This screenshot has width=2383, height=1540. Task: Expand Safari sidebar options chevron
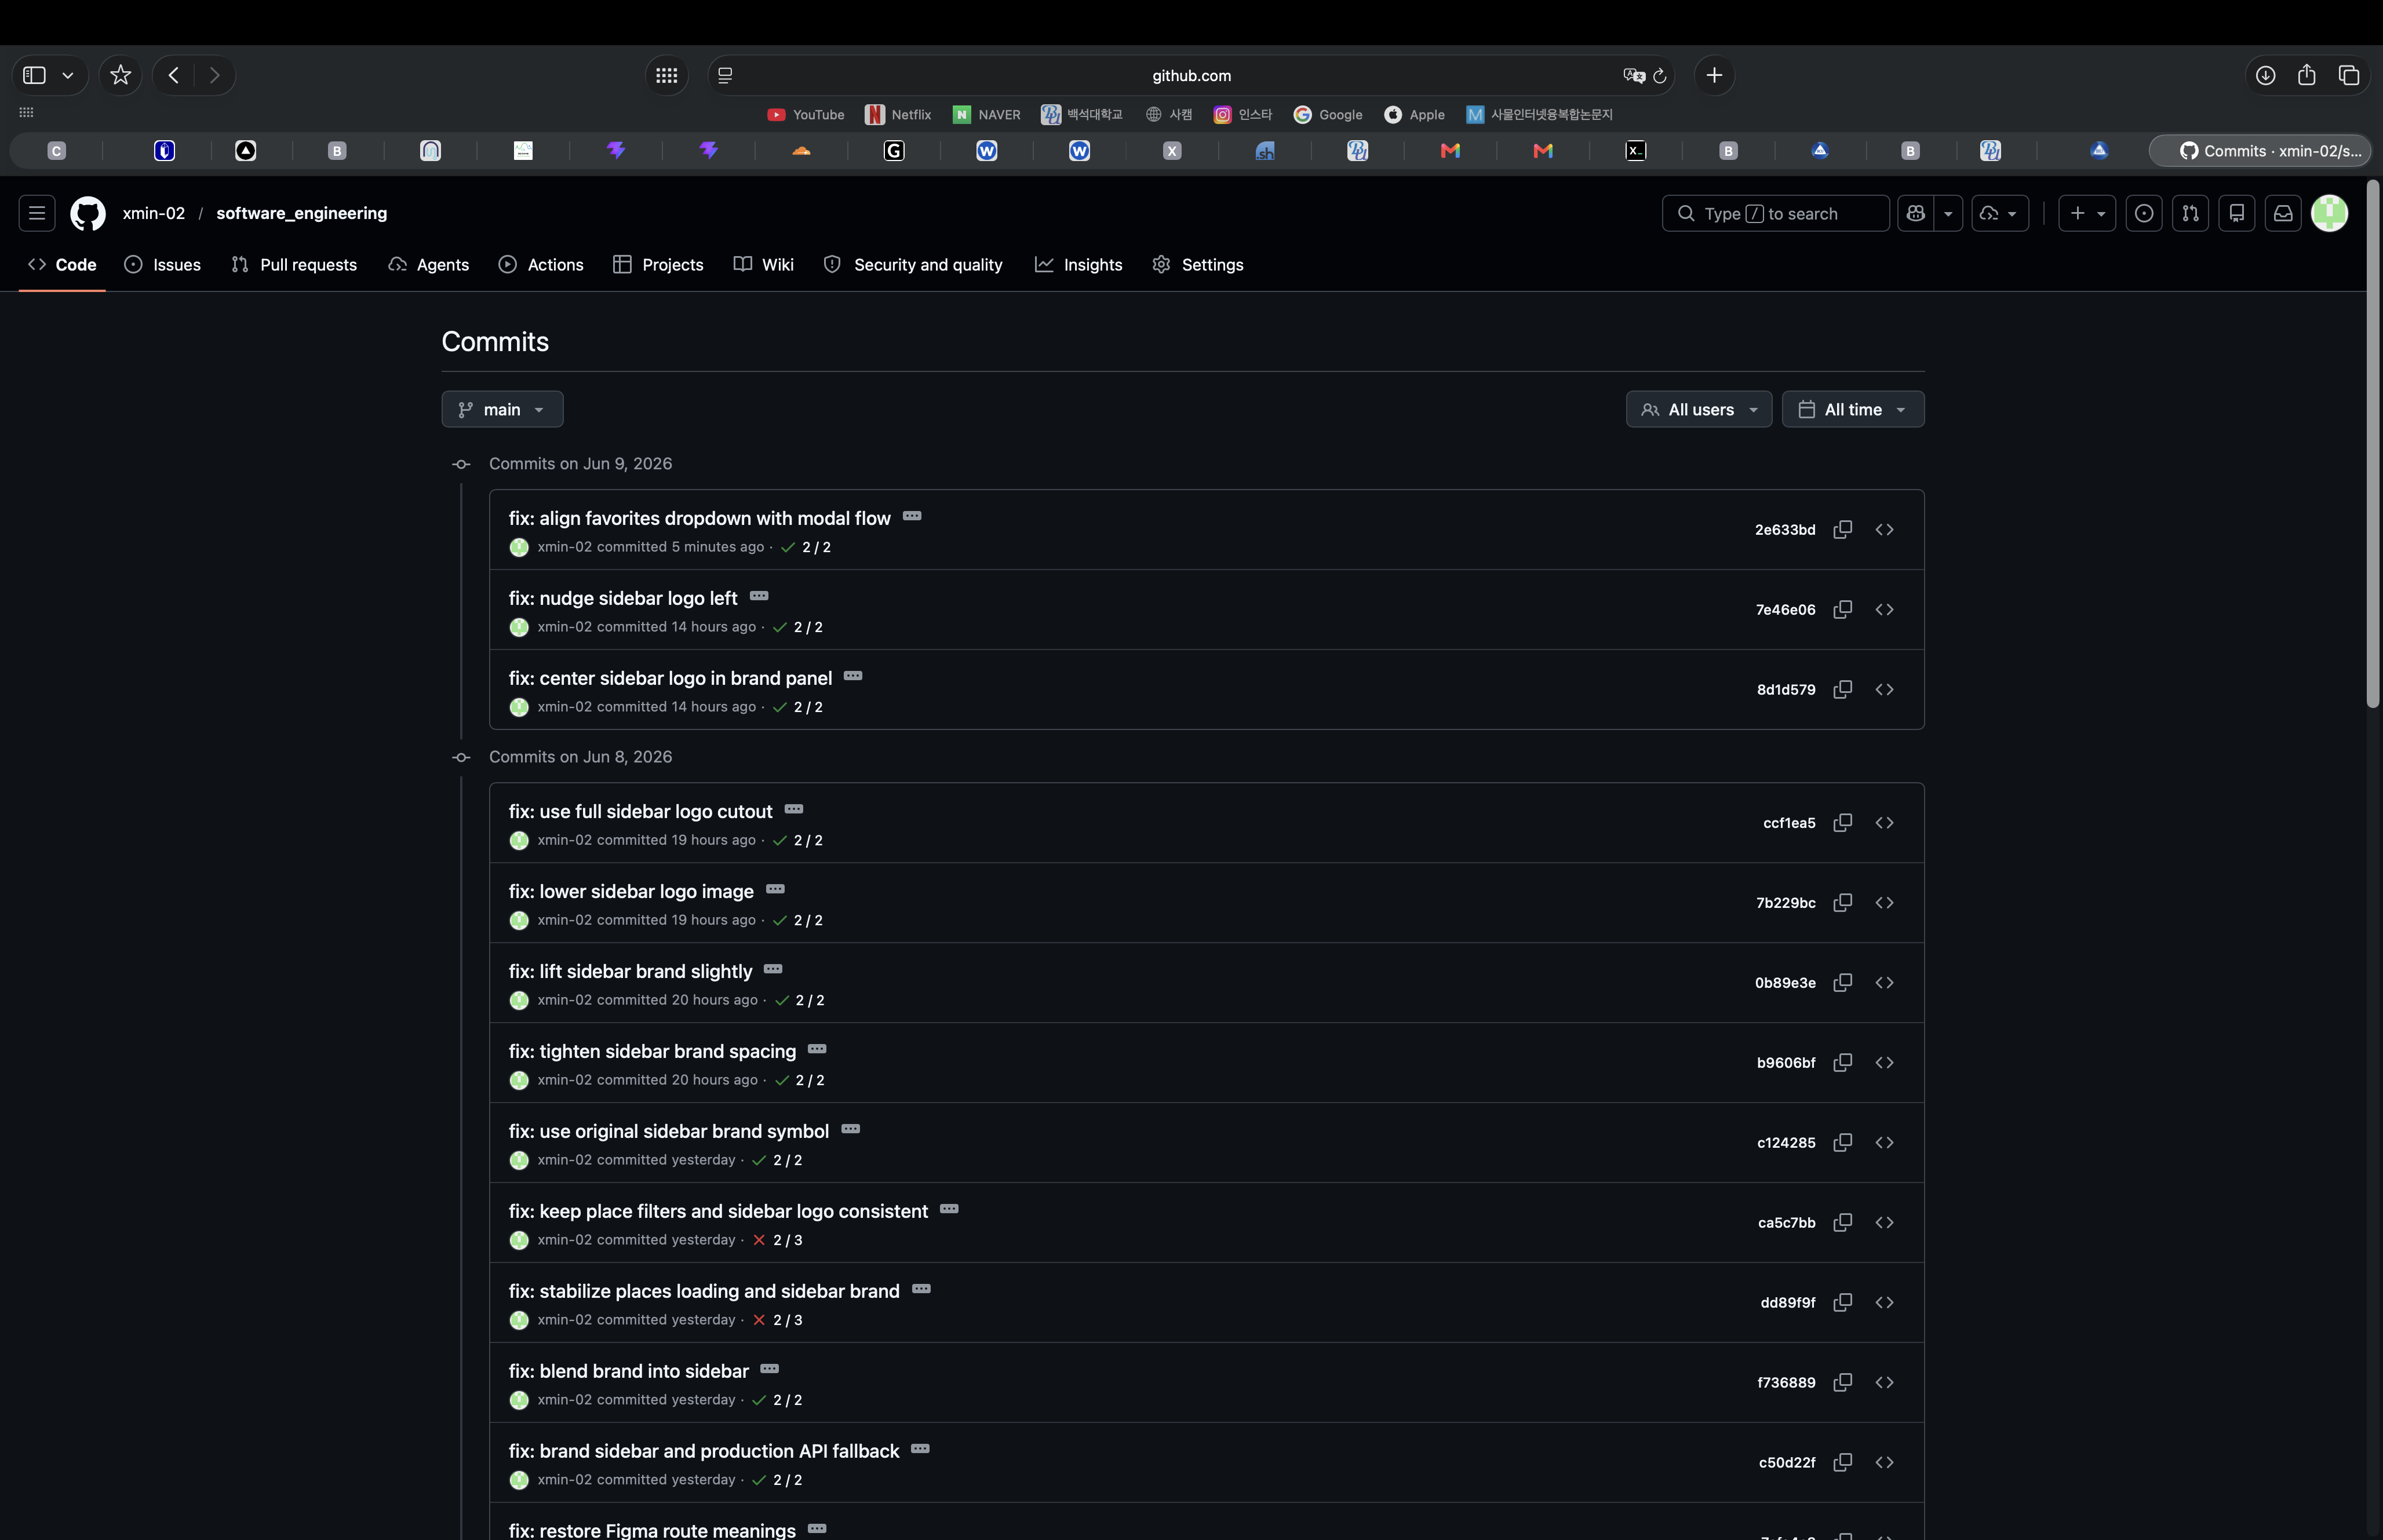67,75
